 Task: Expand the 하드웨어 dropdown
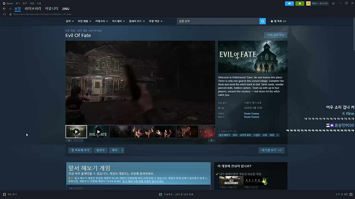pos(118,21)
